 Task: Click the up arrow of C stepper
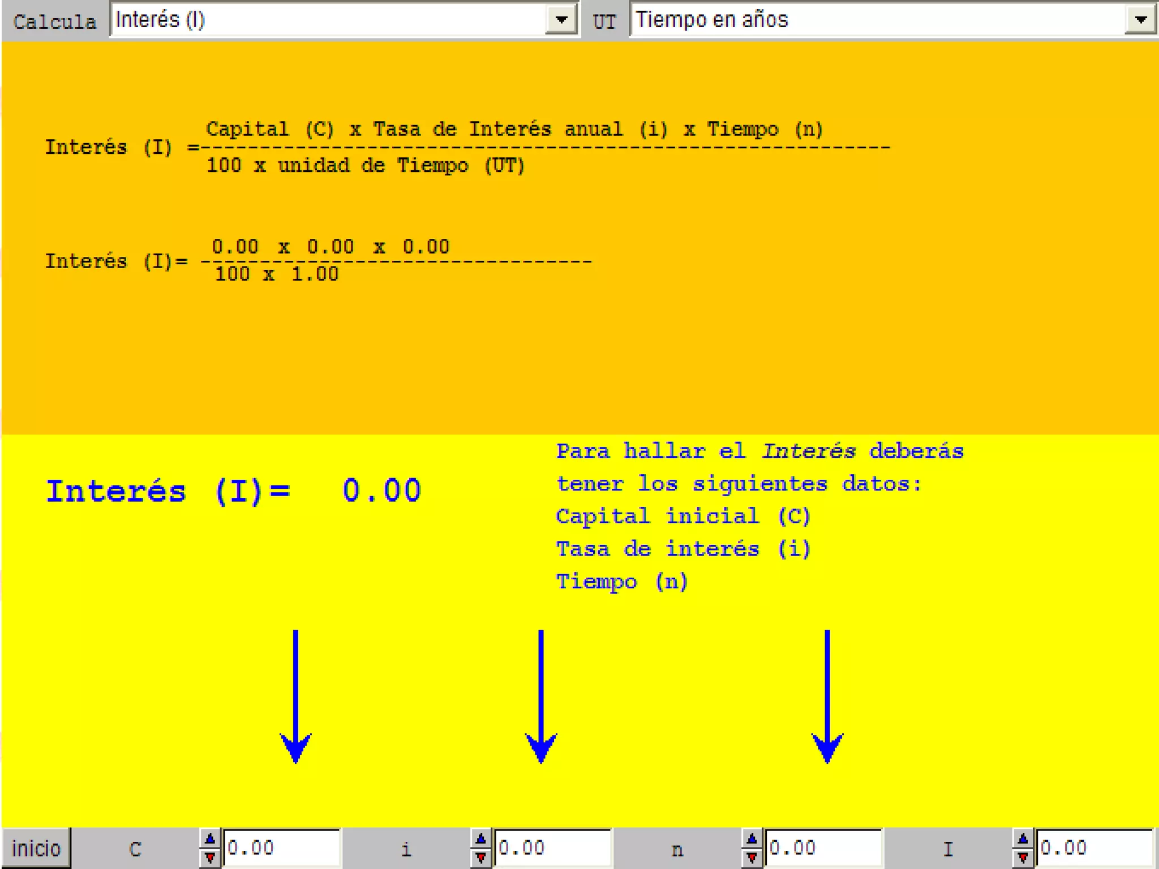209,838
